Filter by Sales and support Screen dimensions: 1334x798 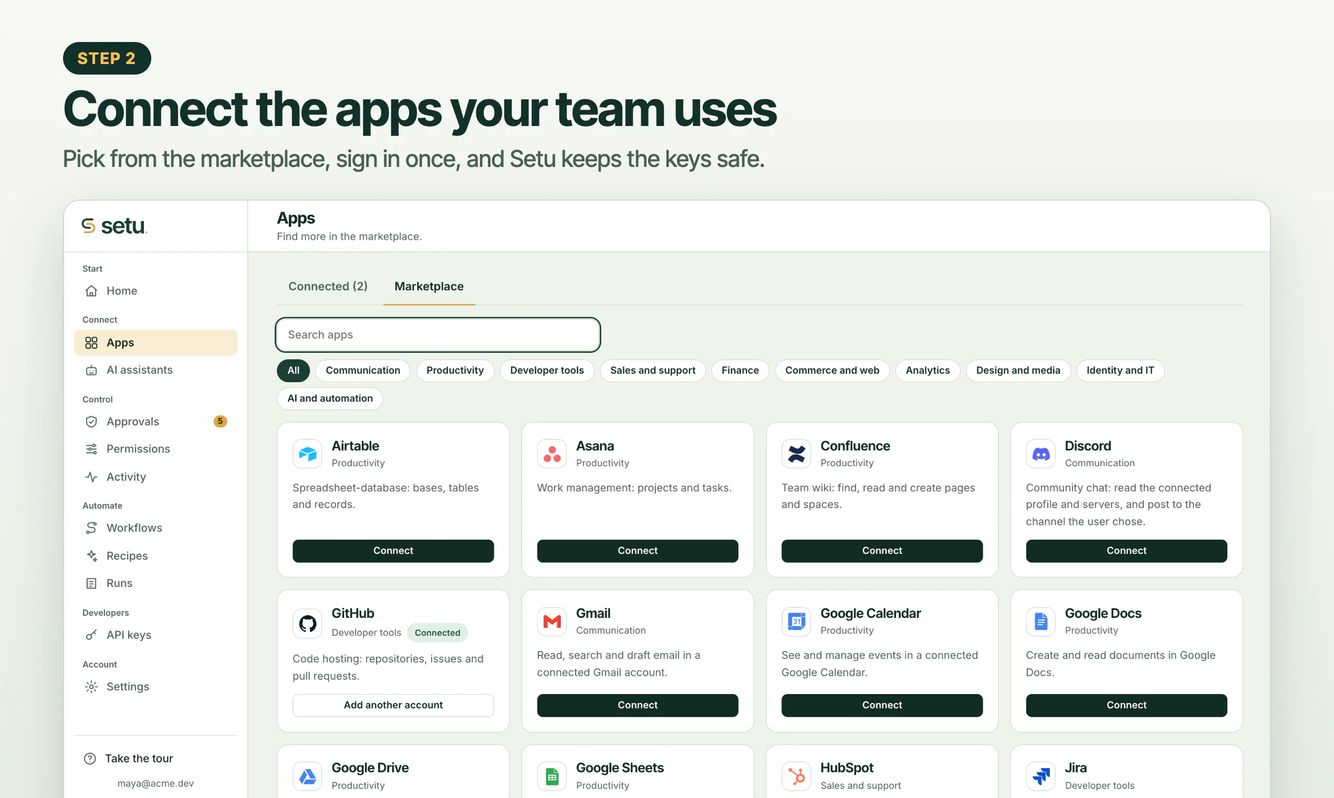(653, 371)
